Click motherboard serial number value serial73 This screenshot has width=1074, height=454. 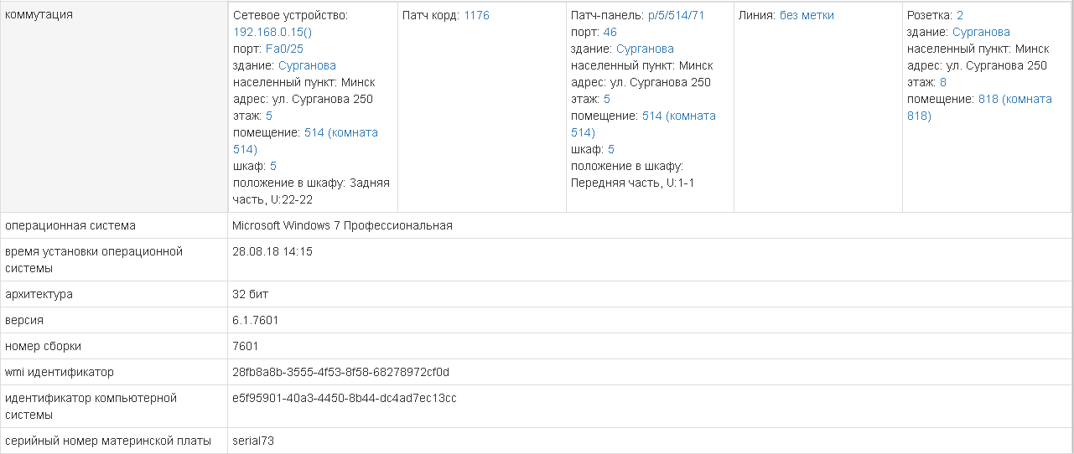click(253, 441)
